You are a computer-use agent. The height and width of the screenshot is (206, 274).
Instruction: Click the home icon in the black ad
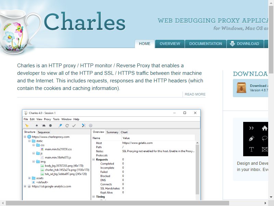click(264, 128)
